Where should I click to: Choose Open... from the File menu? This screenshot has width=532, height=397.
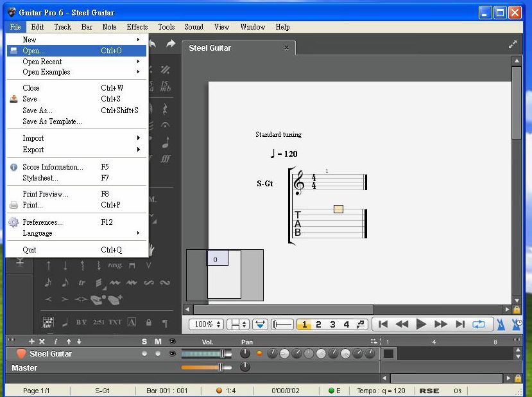[76, 51]
